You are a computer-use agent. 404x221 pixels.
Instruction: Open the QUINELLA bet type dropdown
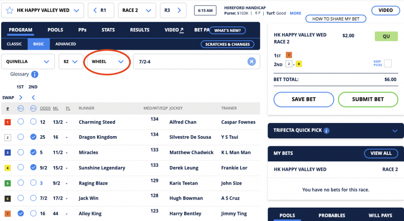click(28, 61)
